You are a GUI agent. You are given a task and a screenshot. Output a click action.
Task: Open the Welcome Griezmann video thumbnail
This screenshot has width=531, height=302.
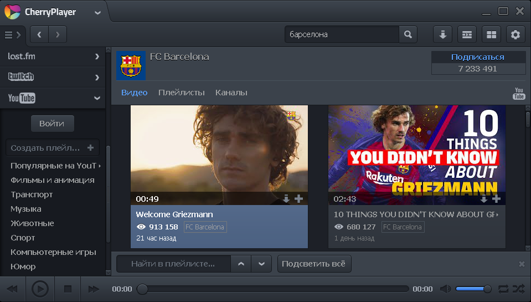point(219,155)
